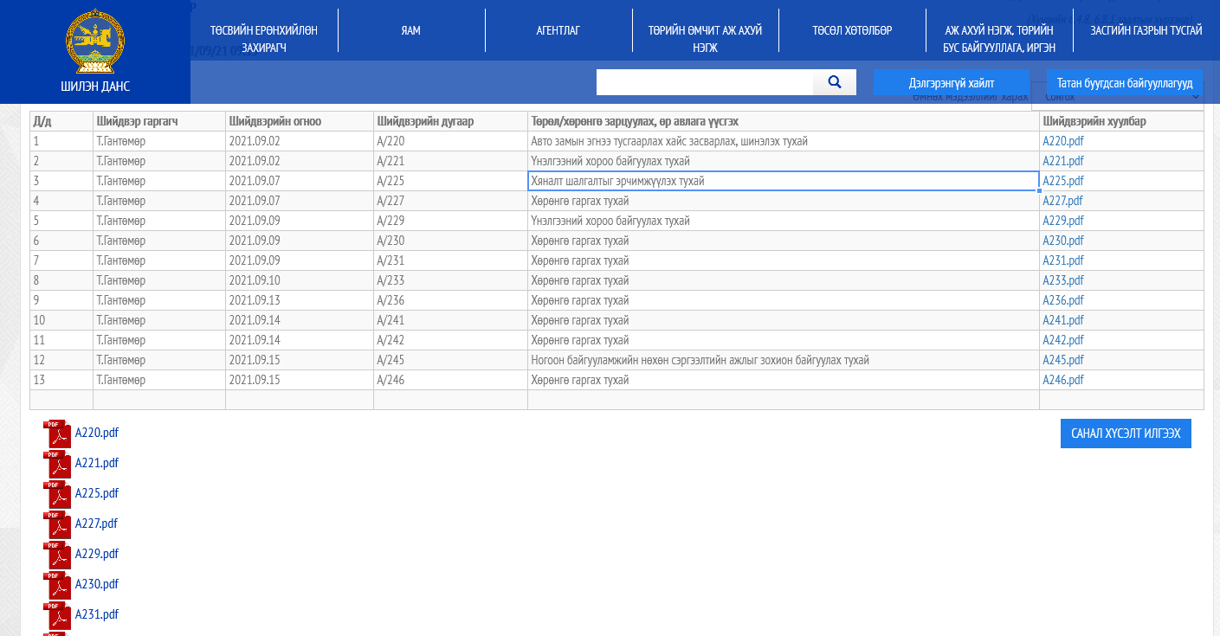Select cell 'Хяналт шалгалтыг эрчимжүүлэх тухай'
Screen dimensions: 1220x636
tap(784, 181)
